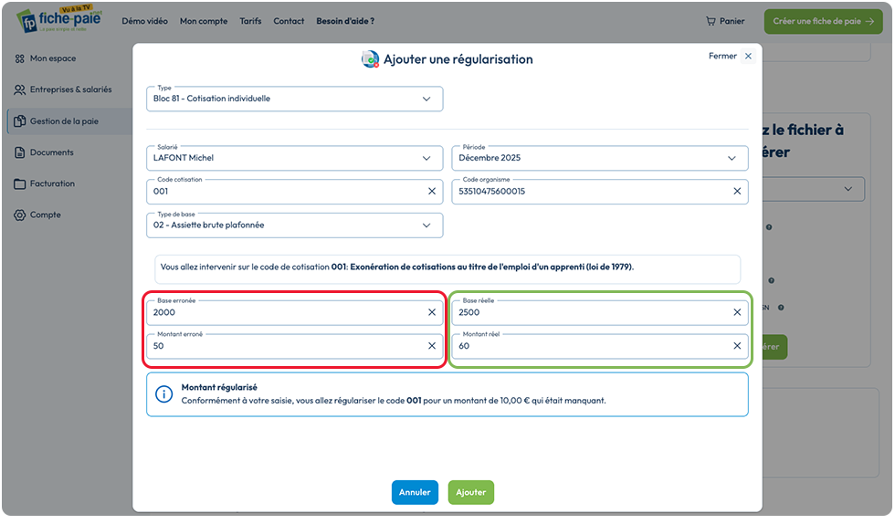Clear the Montant réel value

(738, 347)
